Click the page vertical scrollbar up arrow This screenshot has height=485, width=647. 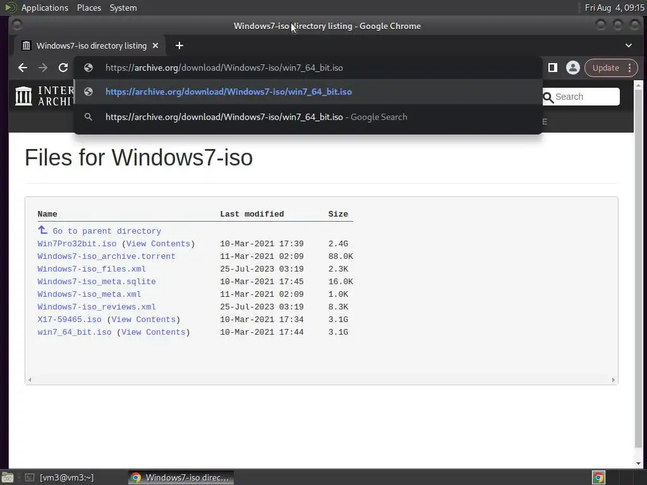(x=638, y=85)
